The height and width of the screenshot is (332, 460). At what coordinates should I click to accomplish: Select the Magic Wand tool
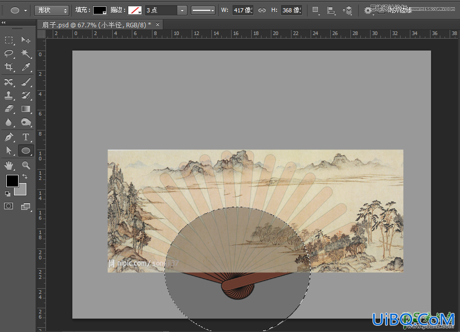26,53
